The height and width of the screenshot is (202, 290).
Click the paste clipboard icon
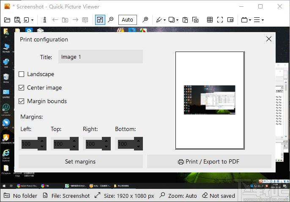pyautogui.click(x=185, y=20)
